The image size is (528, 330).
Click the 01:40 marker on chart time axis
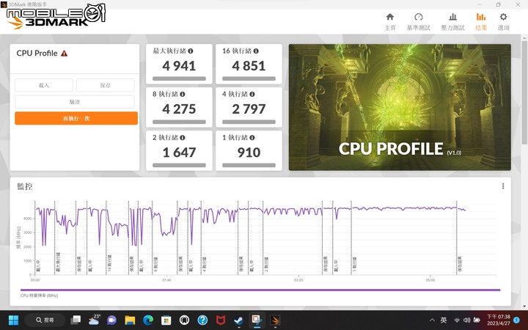166,280
